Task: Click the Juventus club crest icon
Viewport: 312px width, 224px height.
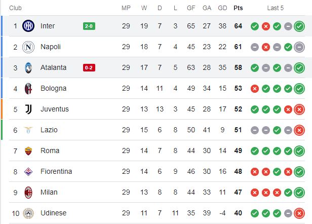Action: tap(28, 109)
